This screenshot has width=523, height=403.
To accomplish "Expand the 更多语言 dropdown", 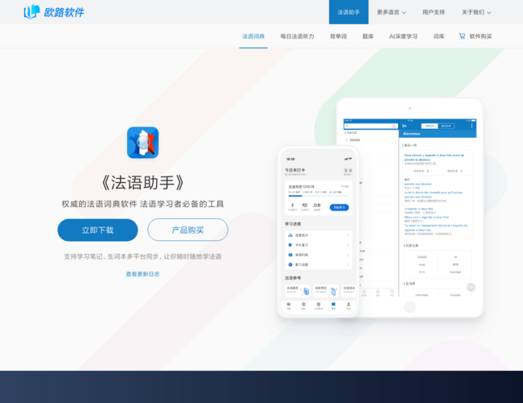I will 391,12.
